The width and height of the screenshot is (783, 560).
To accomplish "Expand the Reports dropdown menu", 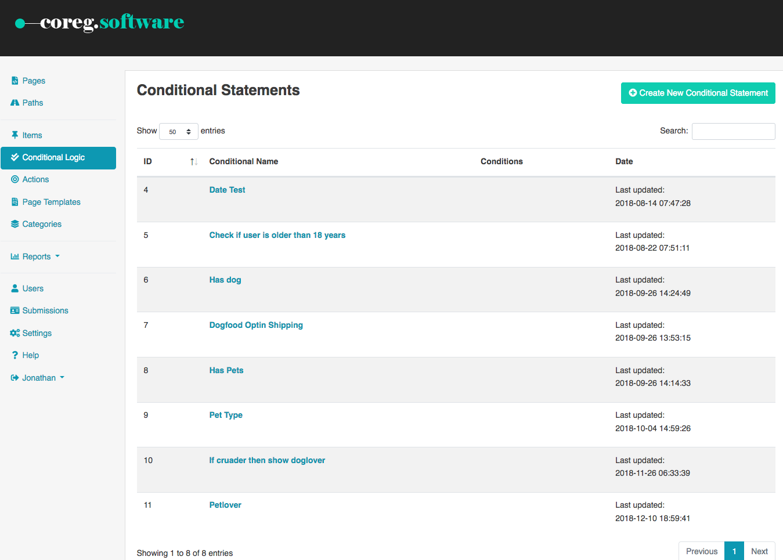I will pos(36,256).
